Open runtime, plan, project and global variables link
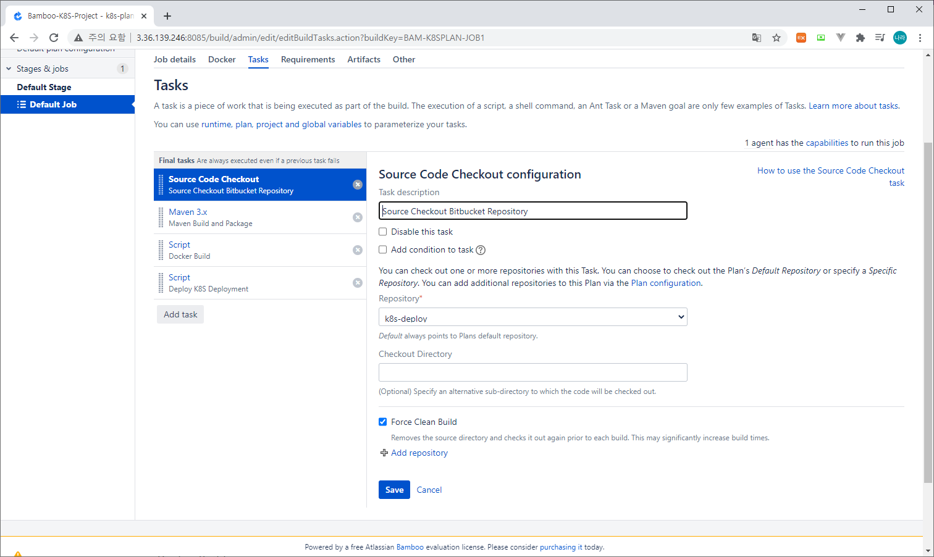The image size is (934, 557). 282,124
